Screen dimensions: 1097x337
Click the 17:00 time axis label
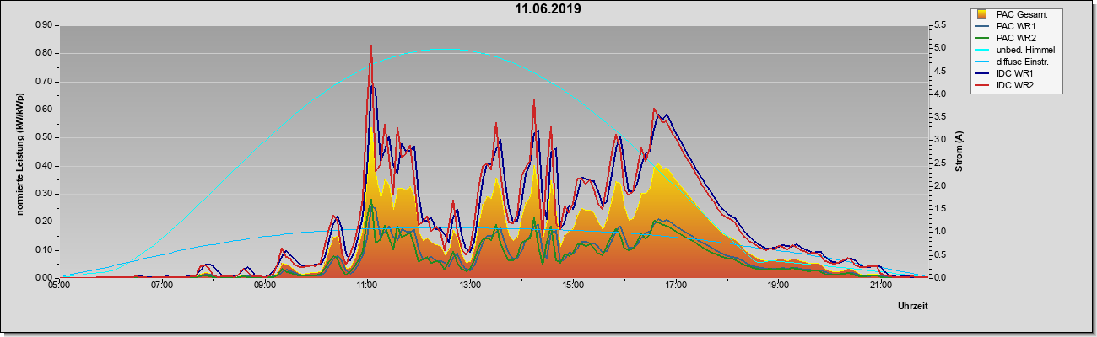coord(675,286)
